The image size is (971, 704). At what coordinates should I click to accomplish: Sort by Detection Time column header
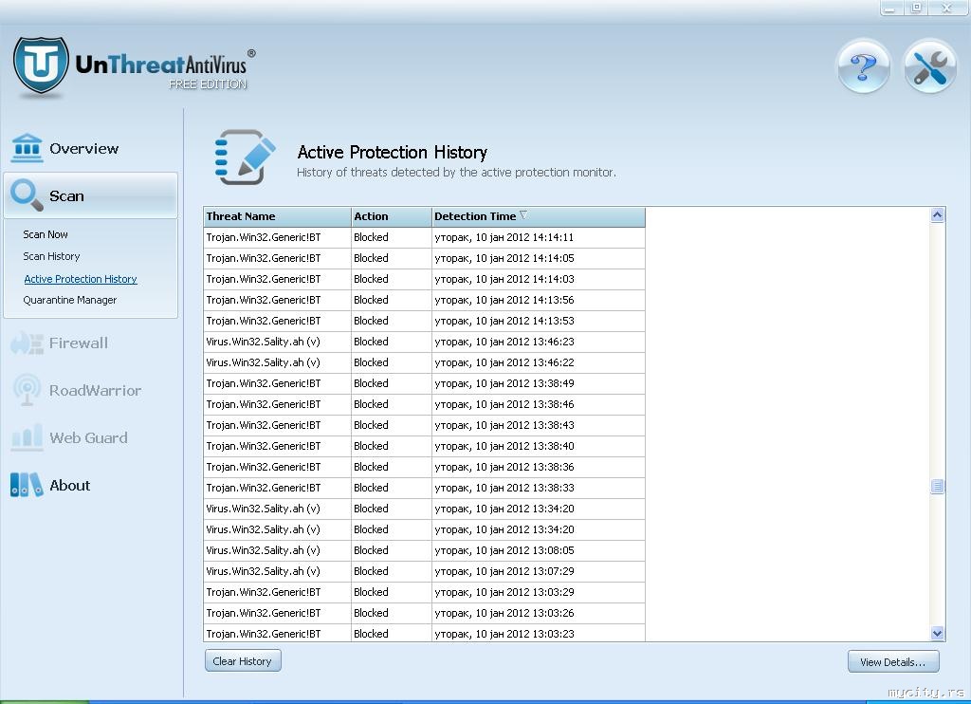[x=539, y=216]
